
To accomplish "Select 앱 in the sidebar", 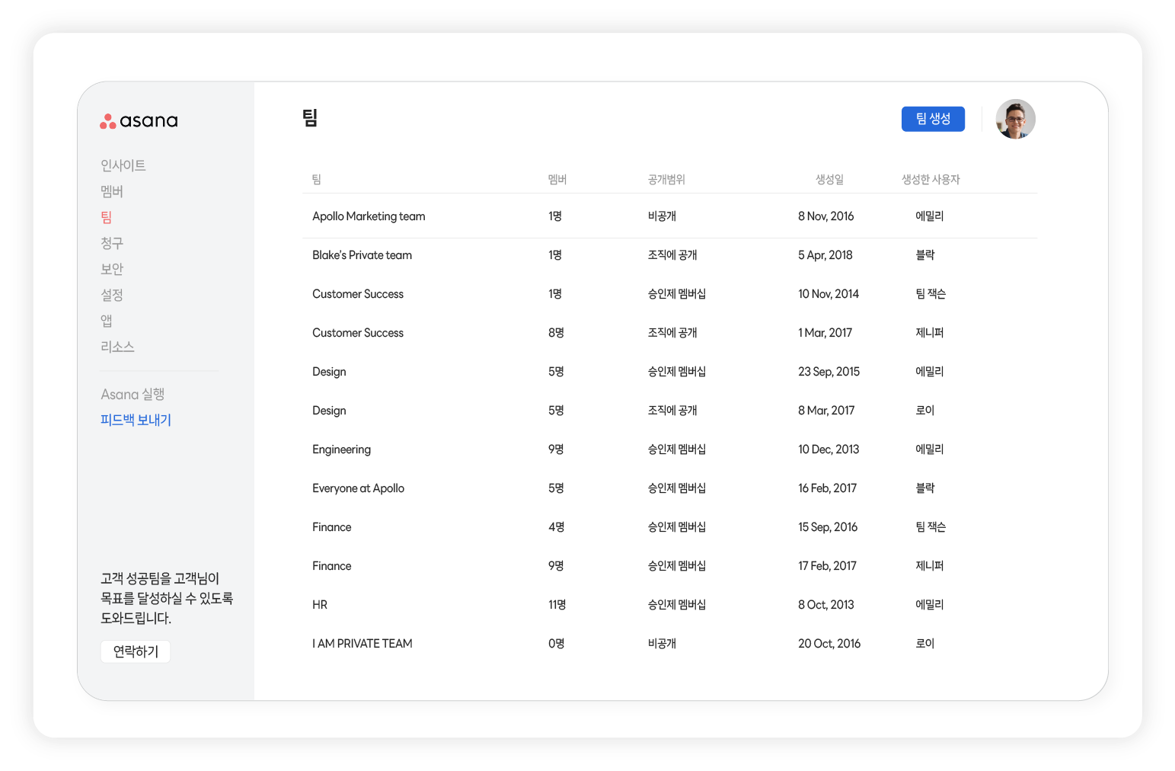I will 107,321.
